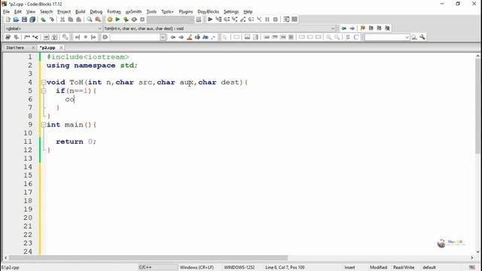
Task: Open the debugging windows icon
Action: (286, 20)
